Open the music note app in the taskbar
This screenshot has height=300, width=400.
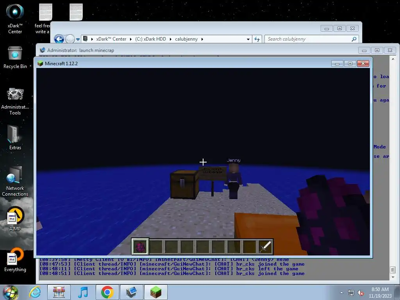coord(83,292)
